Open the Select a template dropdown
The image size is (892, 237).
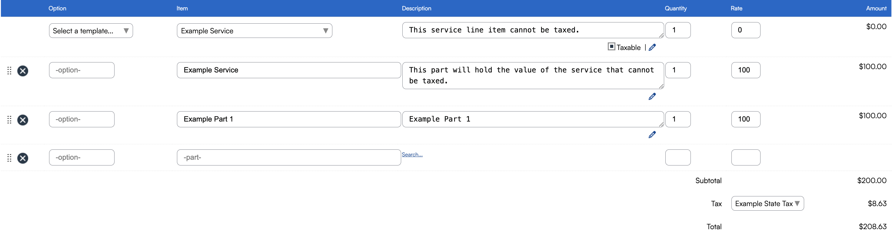(x=91, y=31)
